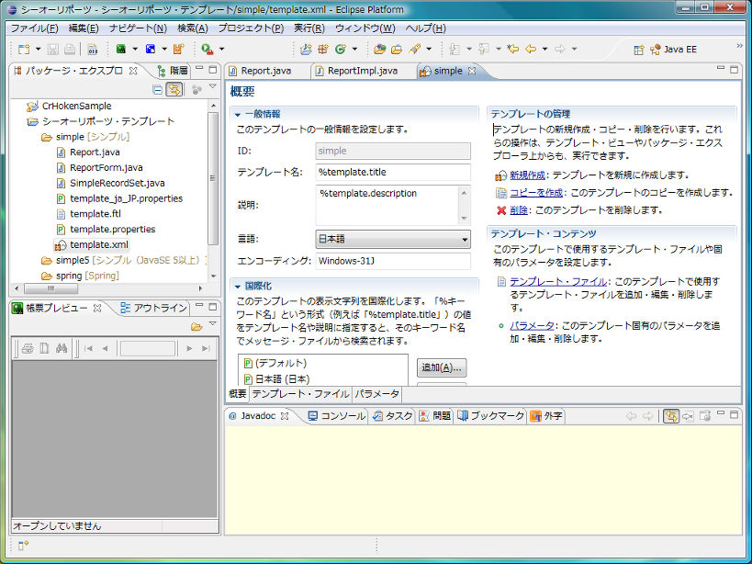This screenshot has width=752, height=564.
Task: Switch to the Report.java editor tab
Action: pyautogui.click(x=265, y=71)
